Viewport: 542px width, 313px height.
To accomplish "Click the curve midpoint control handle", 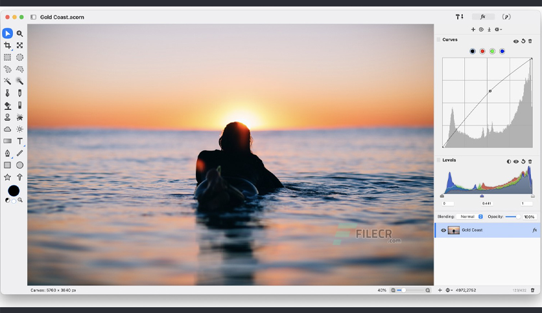I will 489,91.
